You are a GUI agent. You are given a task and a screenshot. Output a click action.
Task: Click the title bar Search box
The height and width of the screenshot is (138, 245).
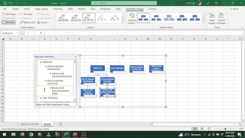click(124, 3)
